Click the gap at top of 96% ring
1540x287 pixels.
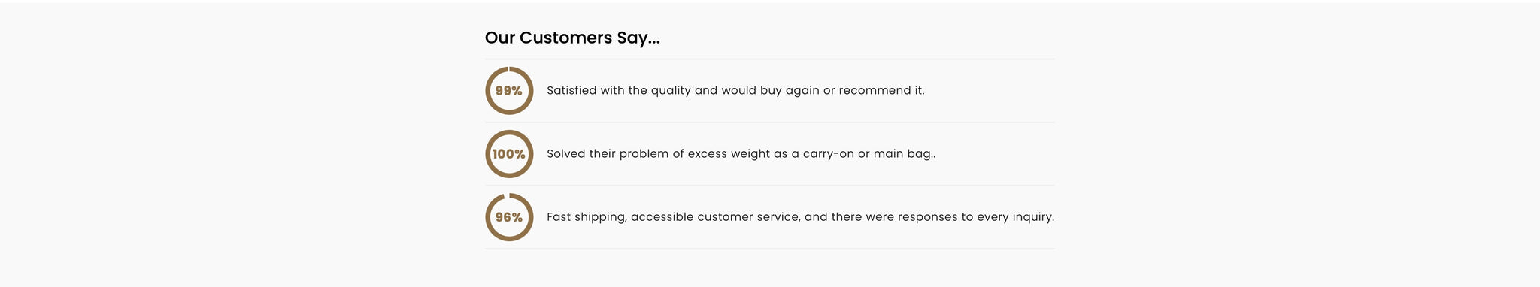click(506, 195)
